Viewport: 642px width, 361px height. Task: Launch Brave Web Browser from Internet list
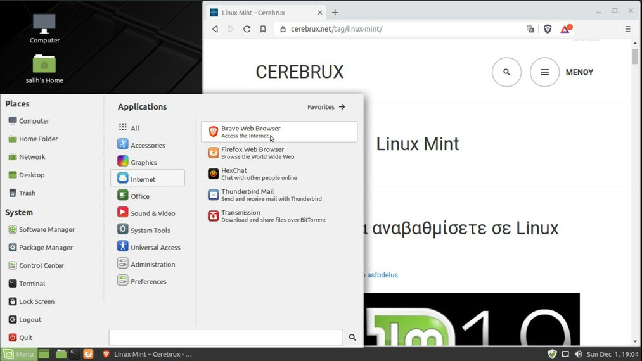pyautogui.click(x=279, y=132)
